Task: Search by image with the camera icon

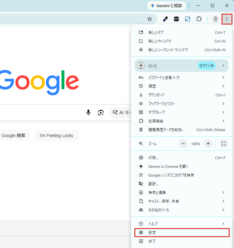Action: click(101, 113)
